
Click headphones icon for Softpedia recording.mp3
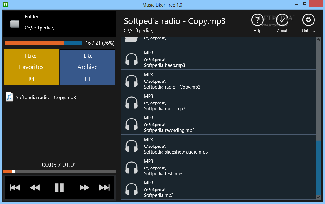132,124
